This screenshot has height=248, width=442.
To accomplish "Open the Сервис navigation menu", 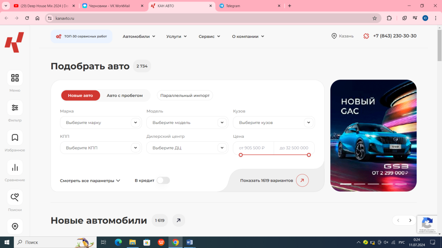I will [x=209, y=37].
